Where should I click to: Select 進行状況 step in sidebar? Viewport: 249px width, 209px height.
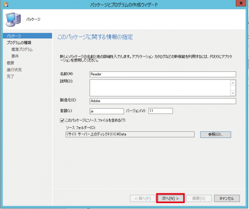click(14, 70)
